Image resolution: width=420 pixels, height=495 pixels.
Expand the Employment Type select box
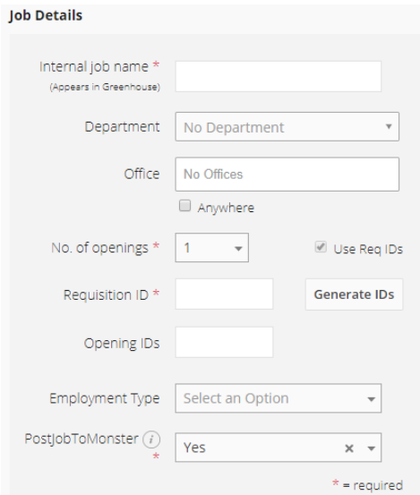[x=279, y=398]
